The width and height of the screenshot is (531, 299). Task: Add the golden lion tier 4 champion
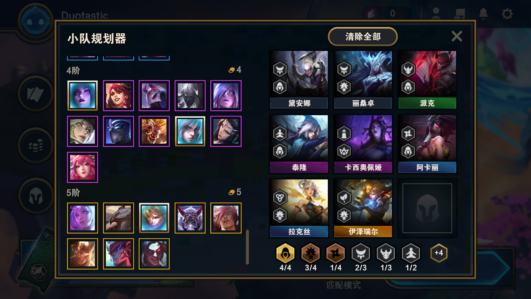[x=154, y=131]
